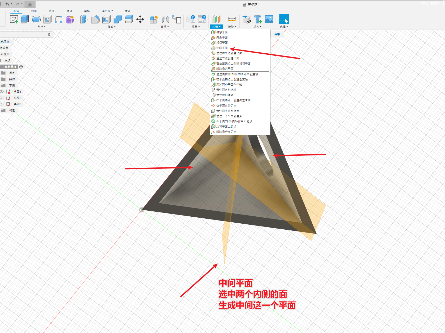Select the Extrude tool icon
This screenshot has height=333, width=445.
tap(25, 19)
